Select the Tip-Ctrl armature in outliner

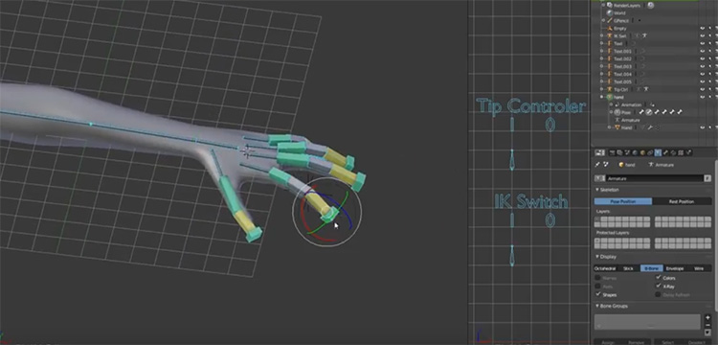click(622, 89)
